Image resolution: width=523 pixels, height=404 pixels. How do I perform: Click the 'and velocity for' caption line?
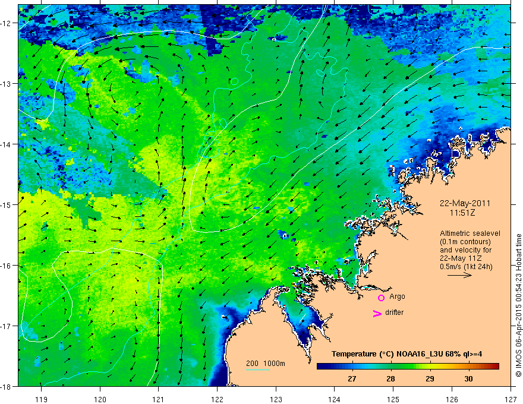pos(465,250)
